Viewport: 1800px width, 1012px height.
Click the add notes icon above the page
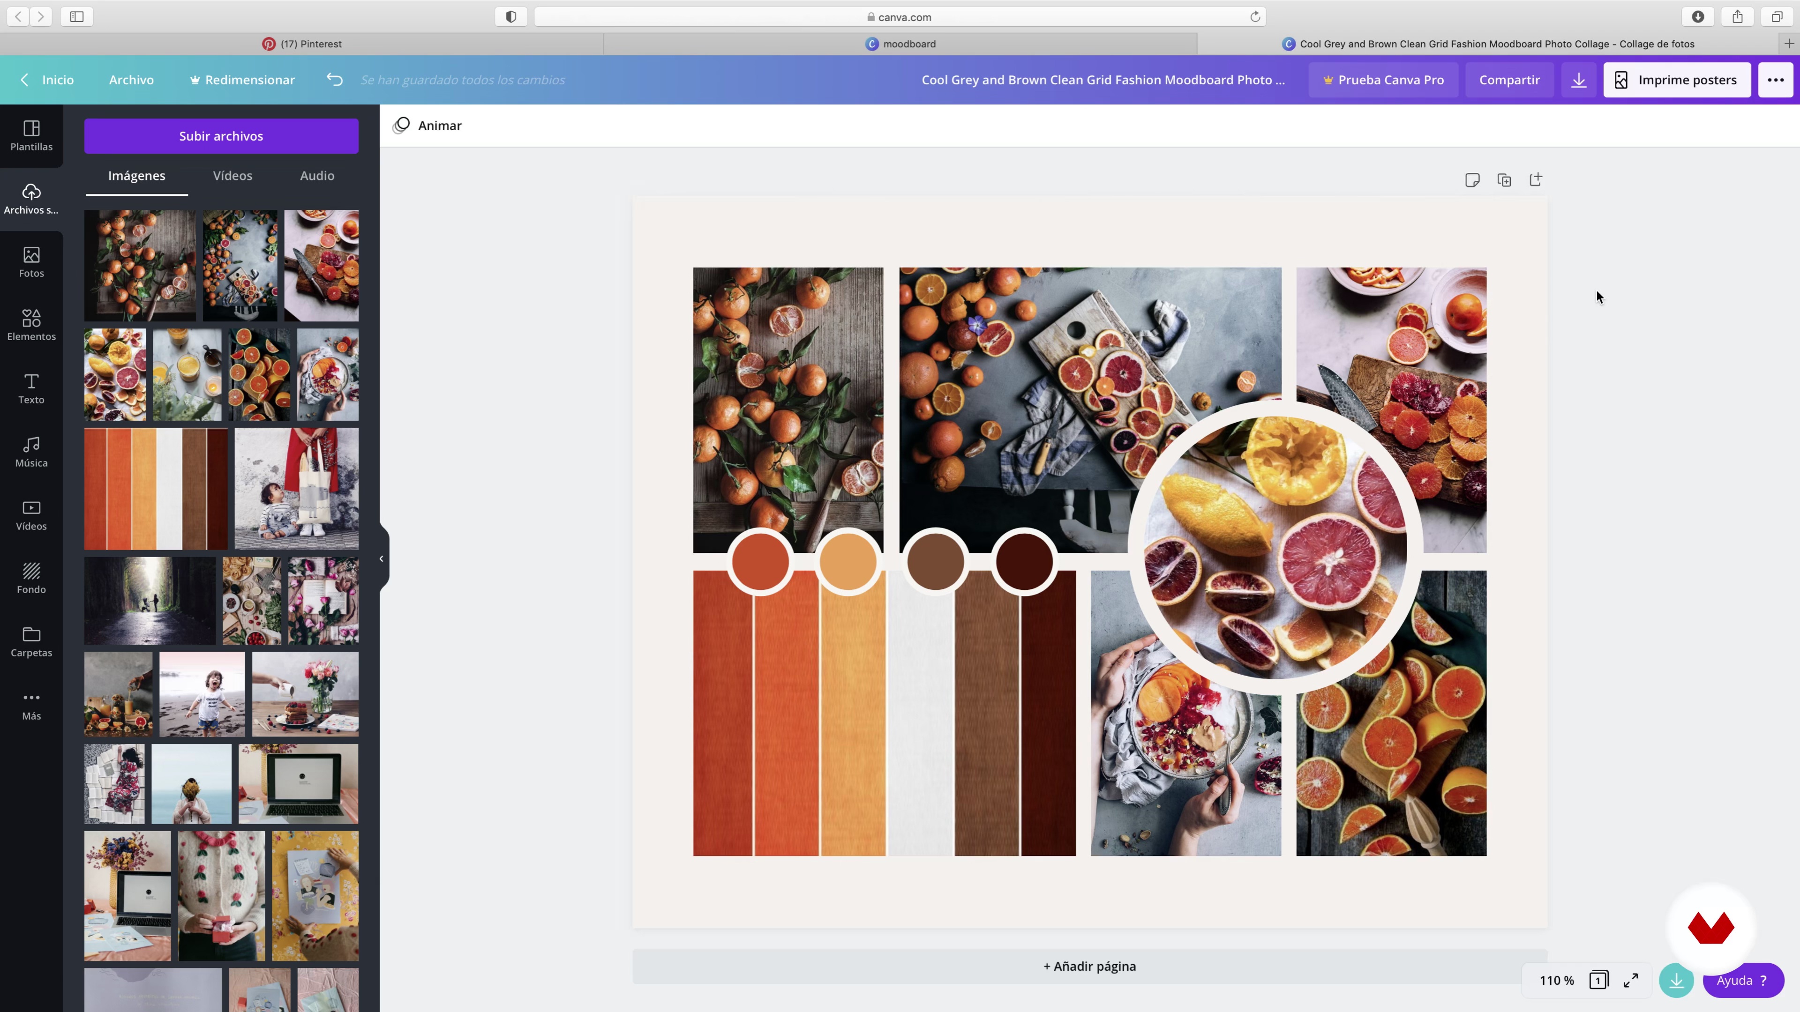pos(1472,180)
